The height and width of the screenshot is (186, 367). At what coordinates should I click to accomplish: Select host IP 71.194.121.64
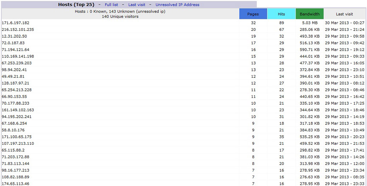pos(15,50)
